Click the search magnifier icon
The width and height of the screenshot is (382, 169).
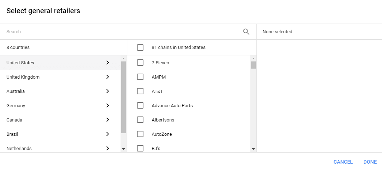(x=246, y=31)
